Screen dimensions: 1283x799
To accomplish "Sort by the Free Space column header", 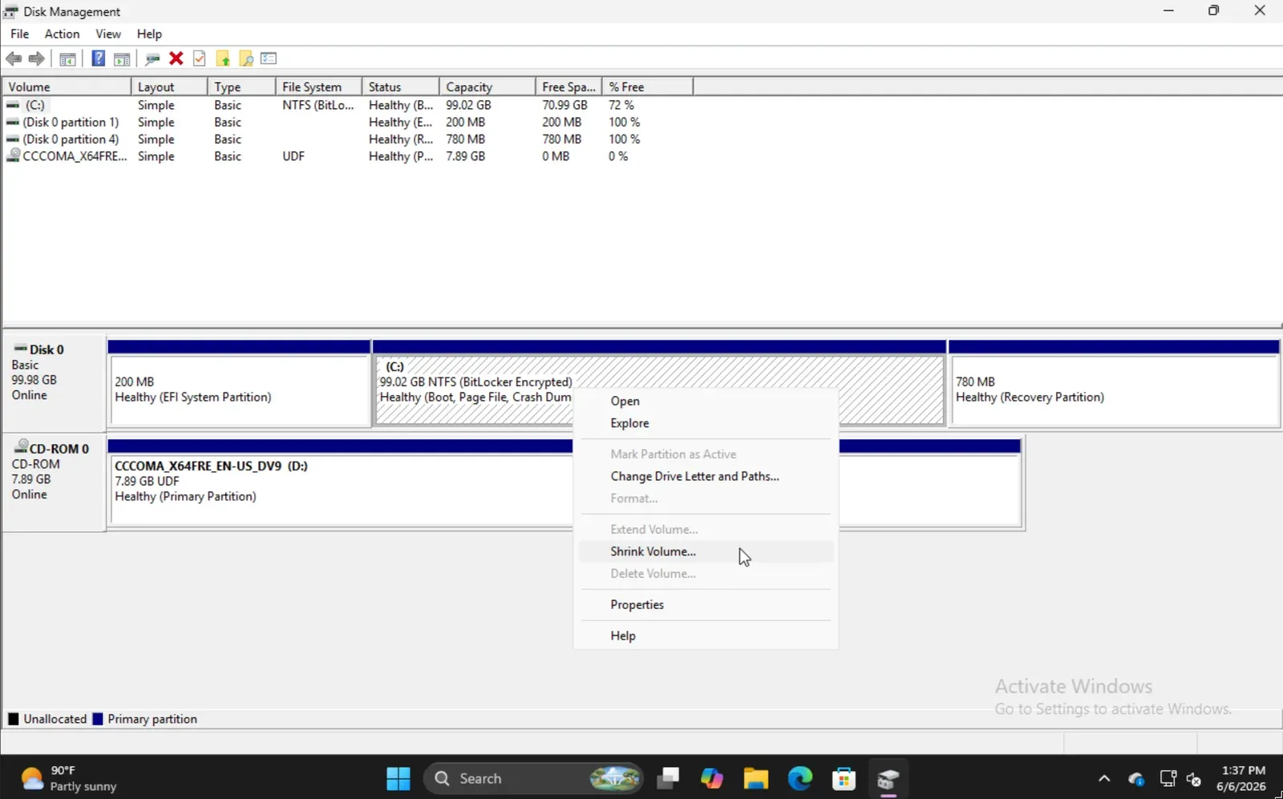I will tap(569, 87).
